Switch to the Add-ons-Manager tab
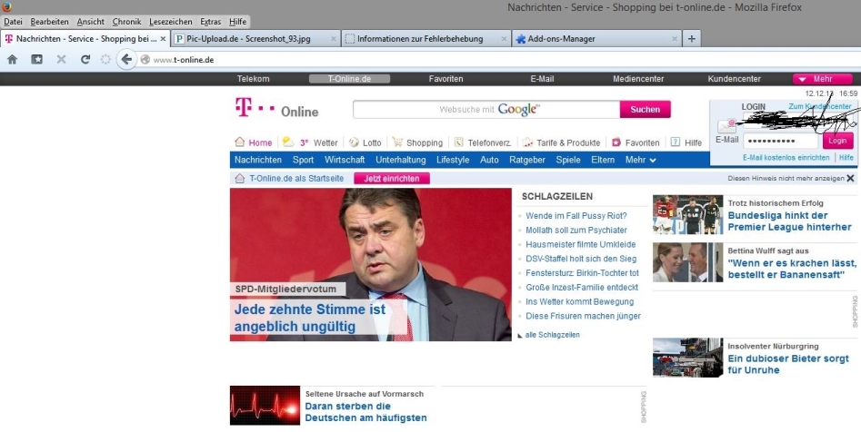 [596, 39]
